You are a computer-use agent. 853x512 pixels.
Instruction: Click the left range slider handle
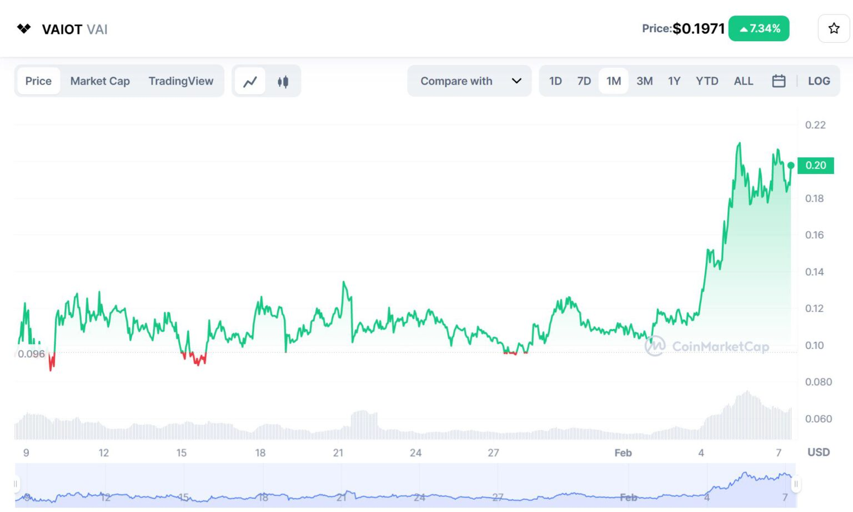(16, 484)
